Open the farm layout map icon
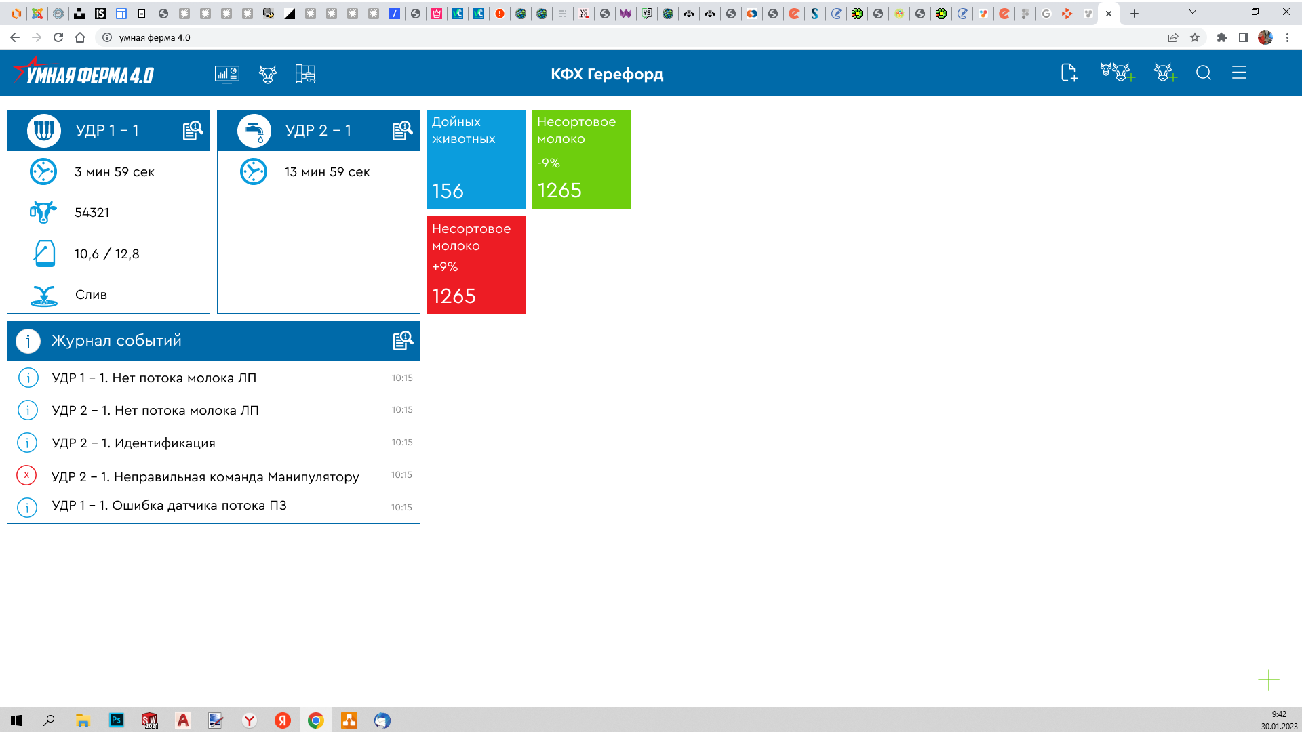 point(306,74)
